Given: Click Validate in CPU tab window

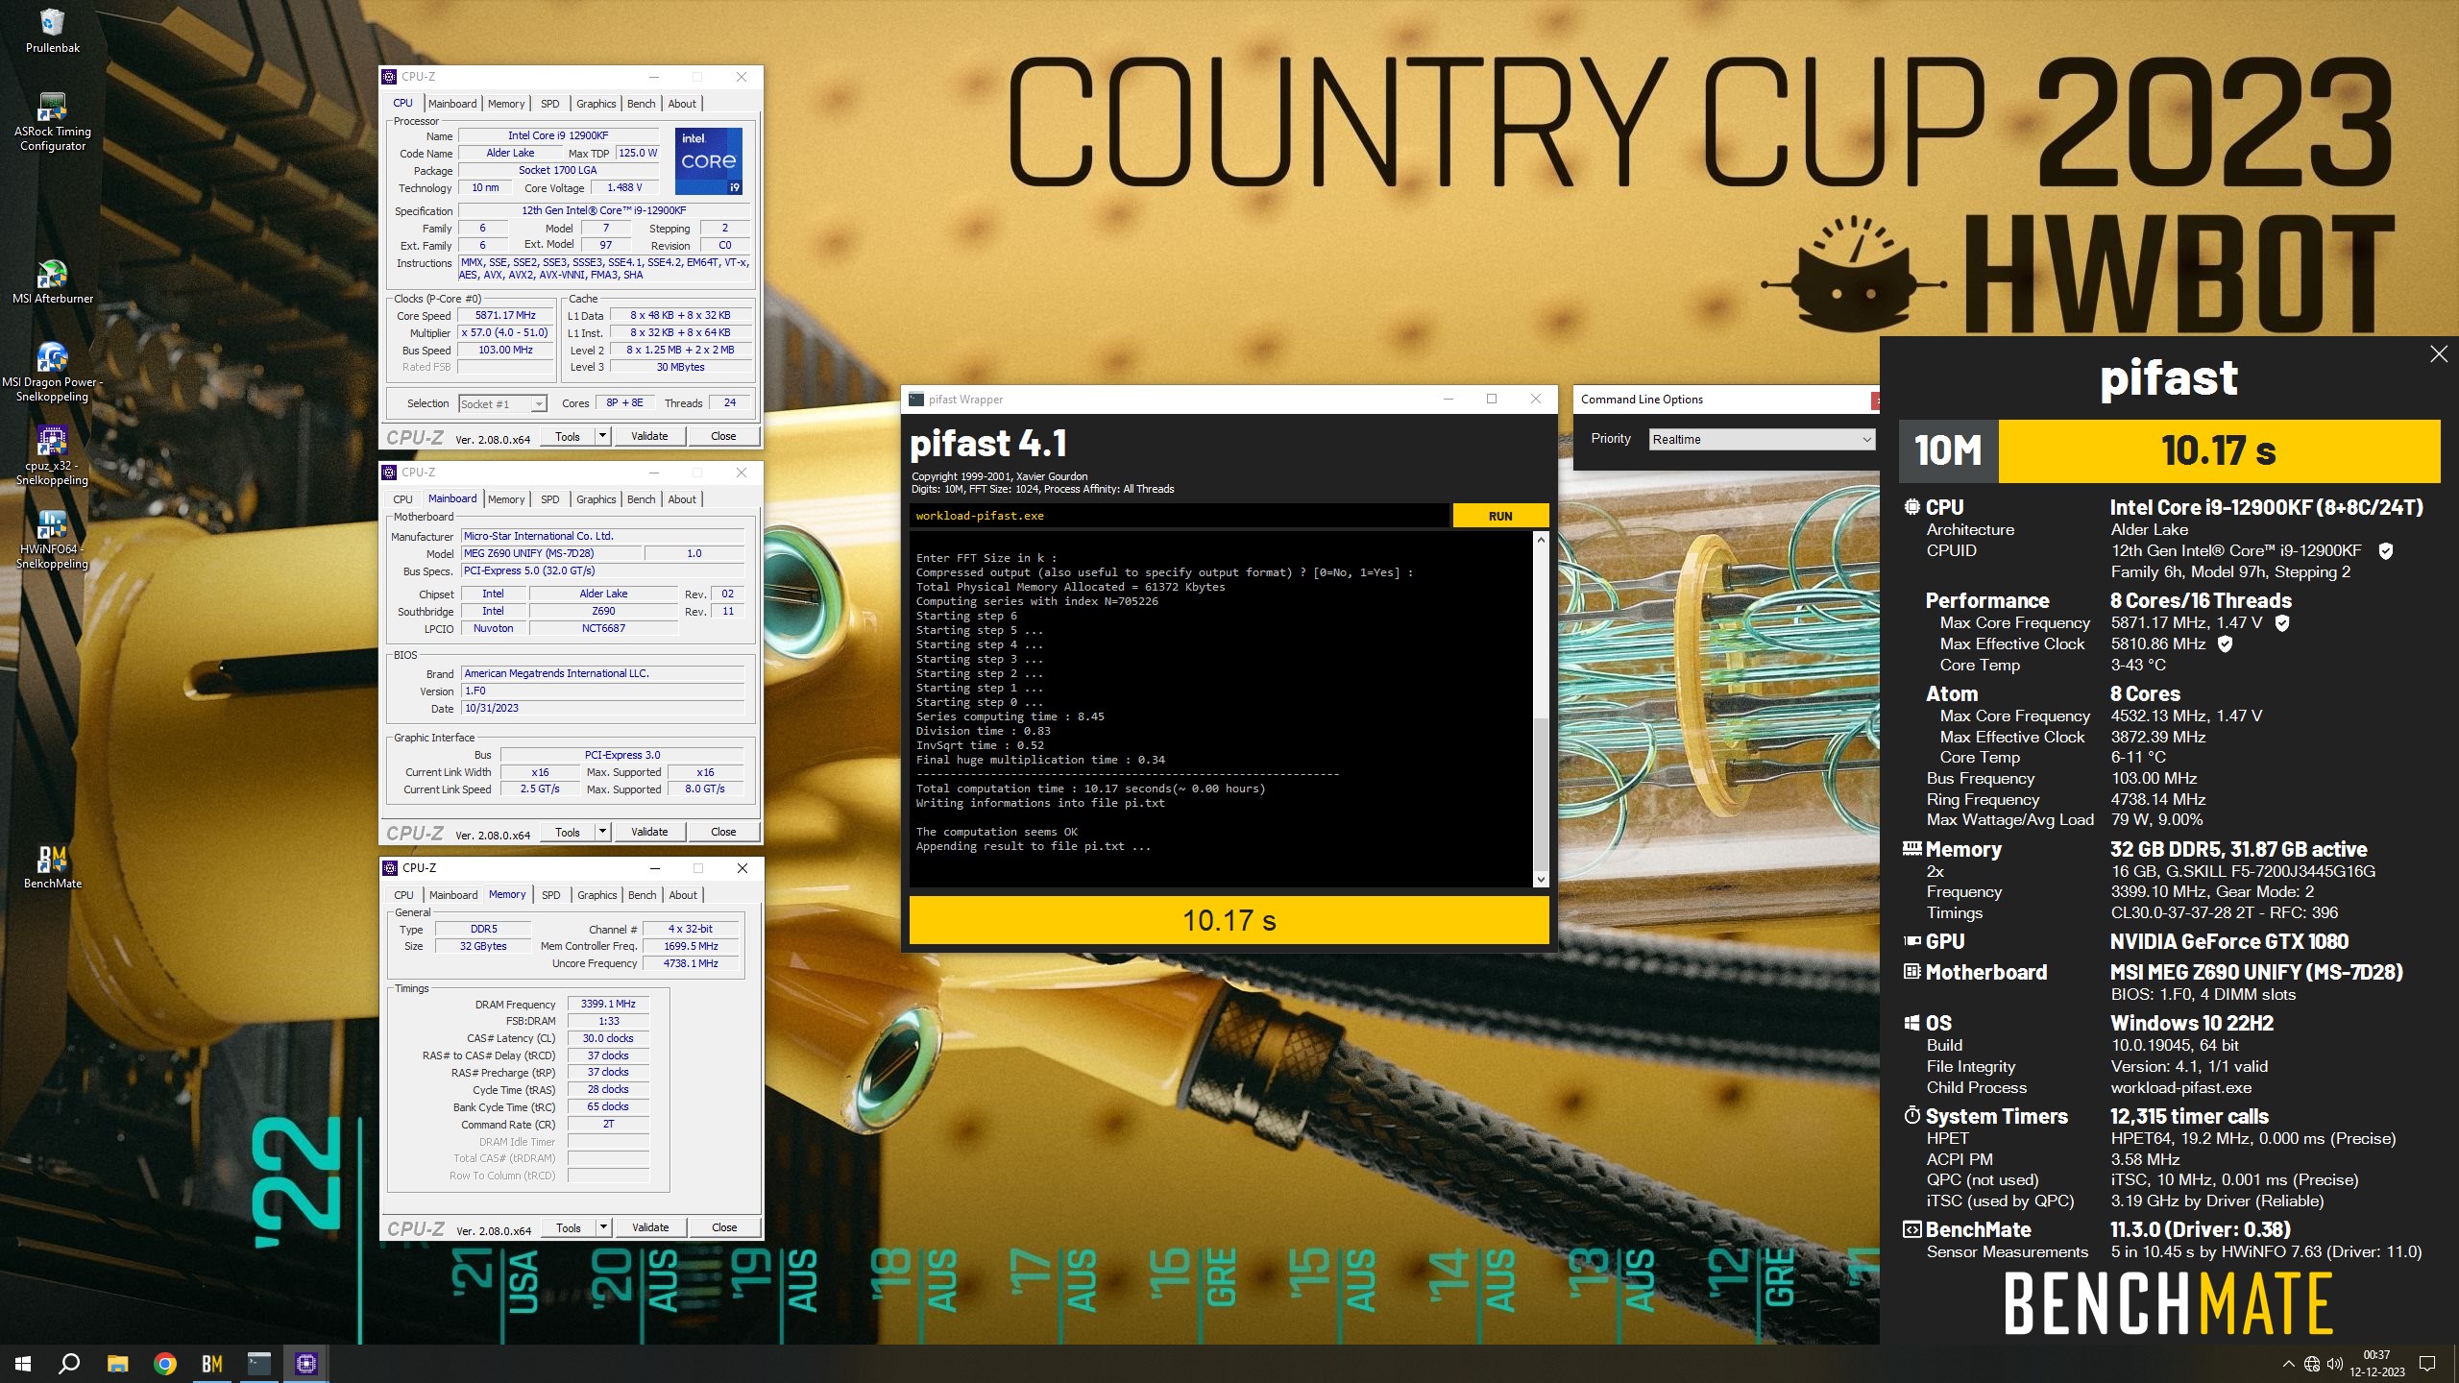Looking at the screenshot, I should (649, 436).
